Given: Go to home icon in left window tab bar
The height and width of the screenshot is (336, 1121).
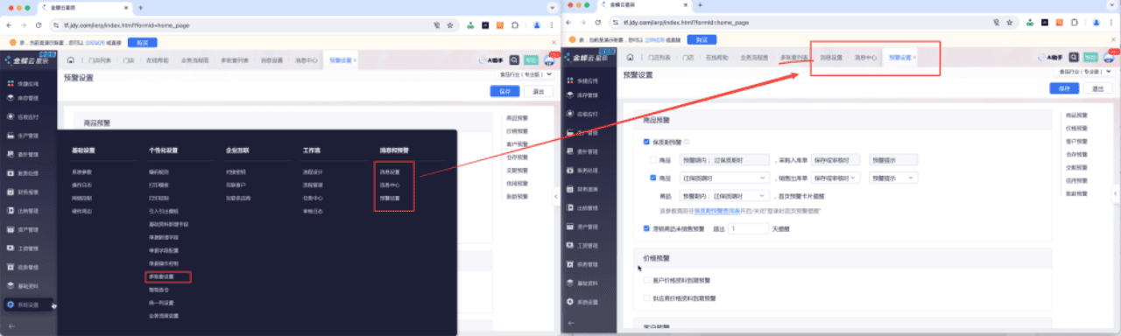Looking at the screenshot, I should 71,60.
